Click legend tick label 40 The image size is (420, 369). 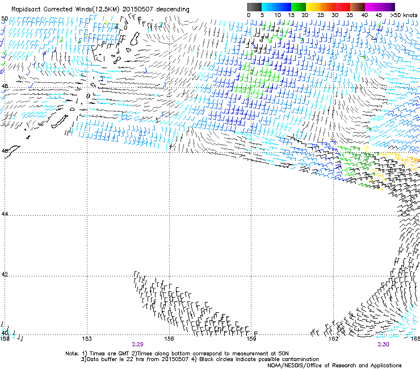pos(364,15)
